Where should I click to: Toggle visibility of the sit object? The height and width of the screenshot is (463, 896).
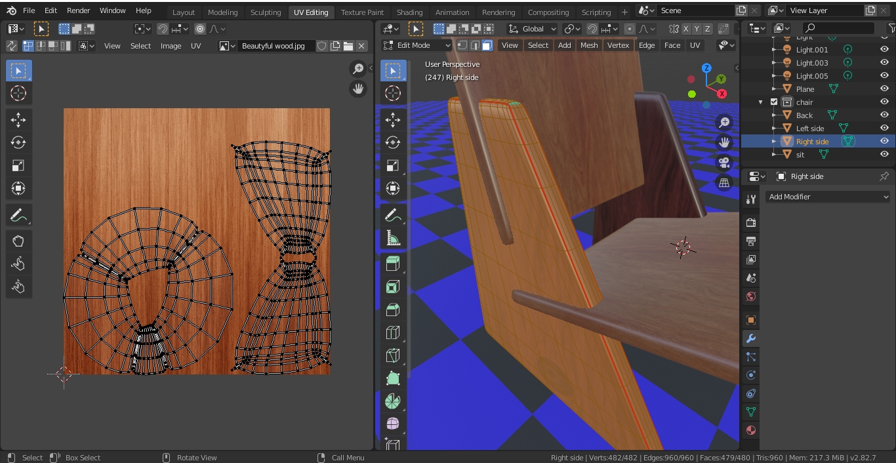884,154
